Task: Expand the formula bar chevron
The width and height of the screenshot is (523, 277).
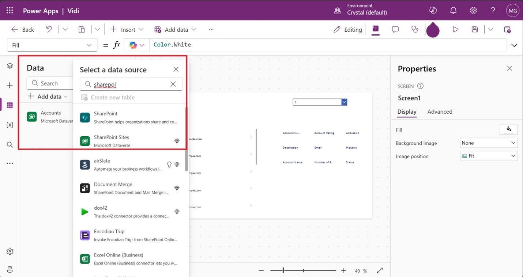Action: [514, 45]
